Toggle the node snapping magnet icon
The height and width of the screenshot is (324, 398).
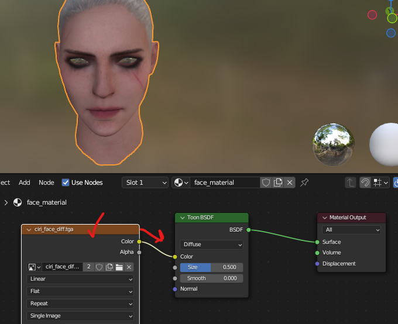[x=365, y=182]
